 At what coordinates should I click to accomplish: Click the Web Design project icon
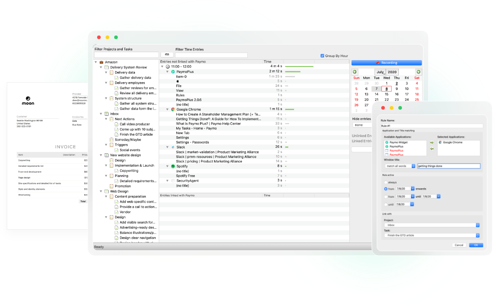[x=107, y=191]
